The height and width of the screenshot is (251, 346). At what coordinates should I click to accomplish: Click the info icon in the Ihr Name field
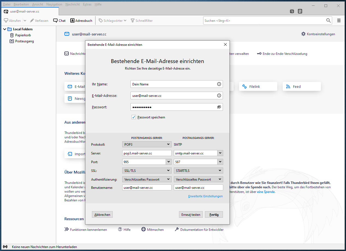point(219,84)
